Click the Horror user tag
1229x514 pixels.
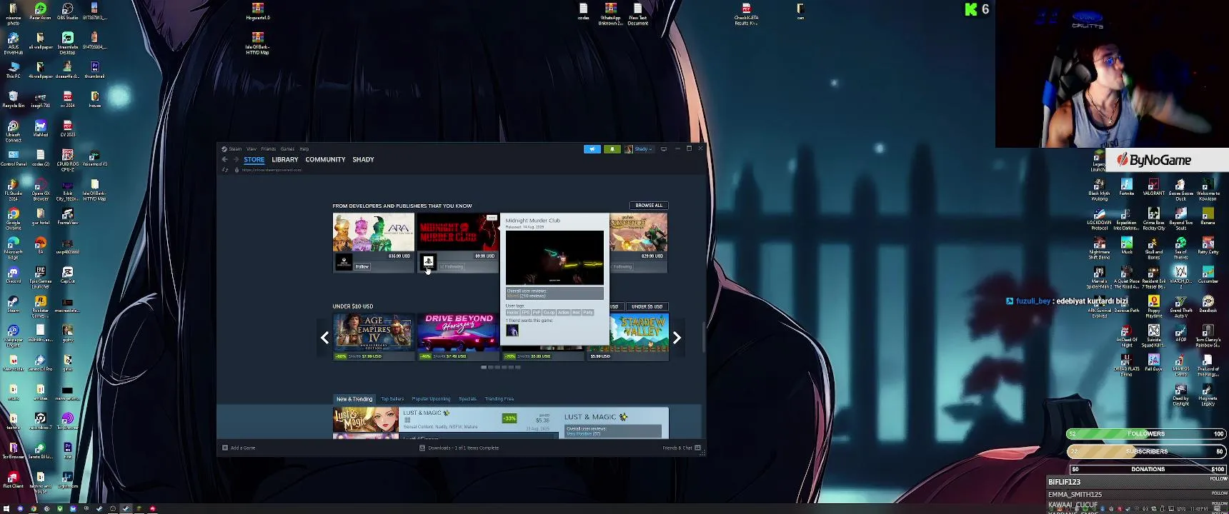[x=512, y=313]
